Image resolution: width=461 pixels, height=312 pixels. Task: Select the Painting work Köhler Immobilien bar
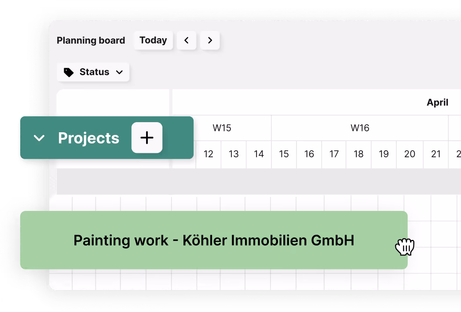coord(214,240)
